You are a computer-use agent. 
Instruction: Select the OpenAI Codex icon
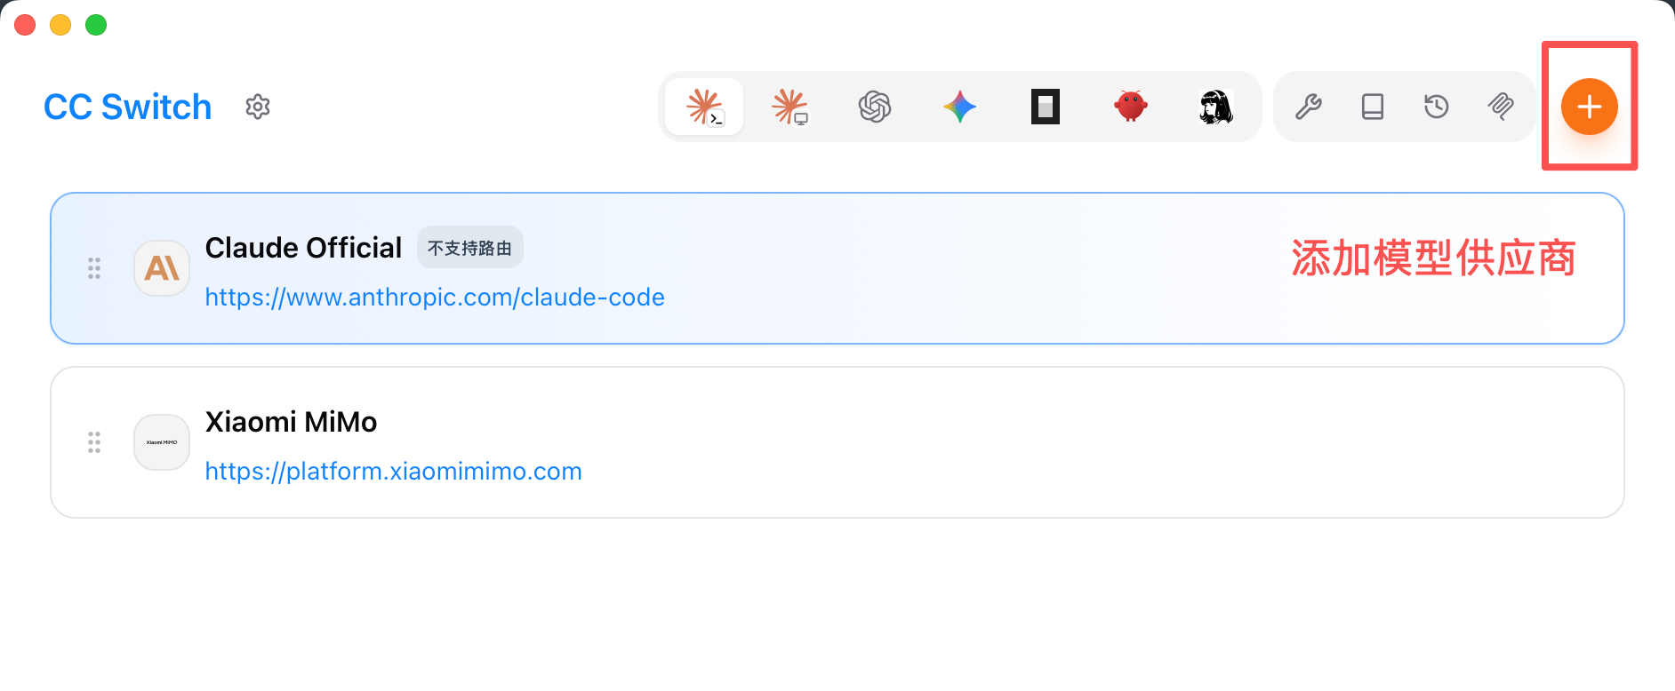click(875, 107)
